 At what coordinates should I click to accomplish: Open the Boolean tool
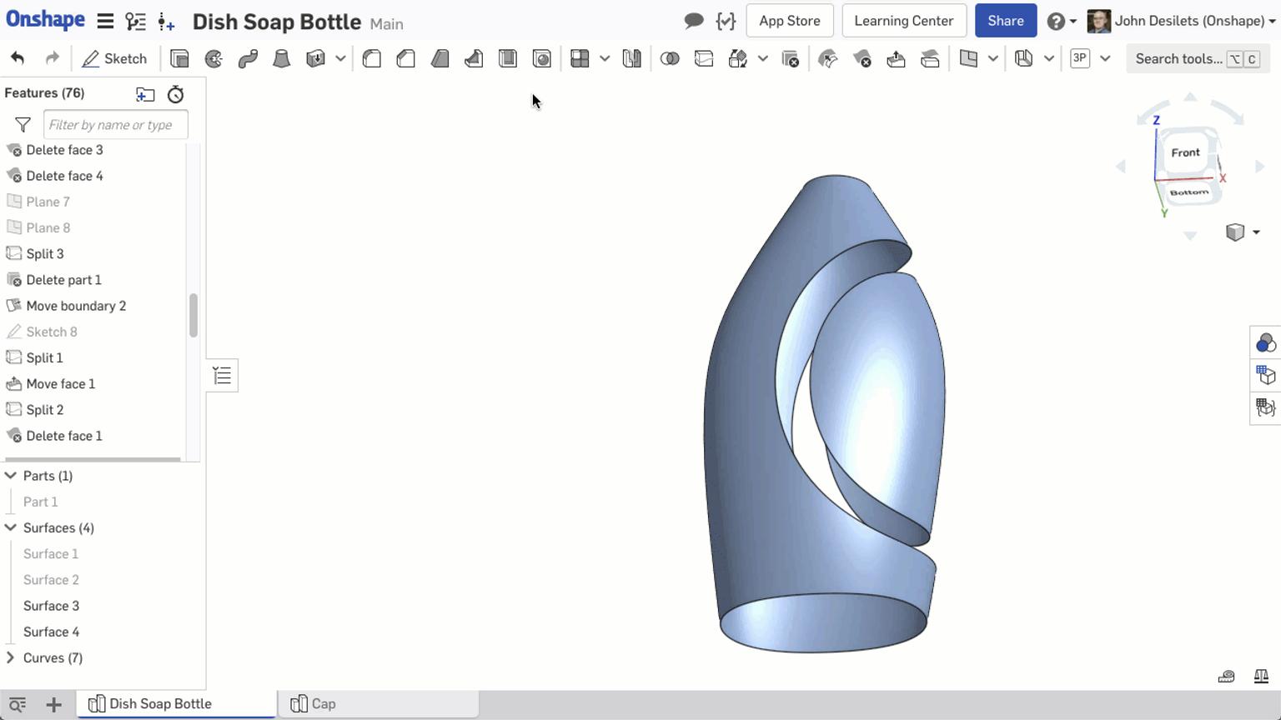pyautogui.click(x=670, y=58)
